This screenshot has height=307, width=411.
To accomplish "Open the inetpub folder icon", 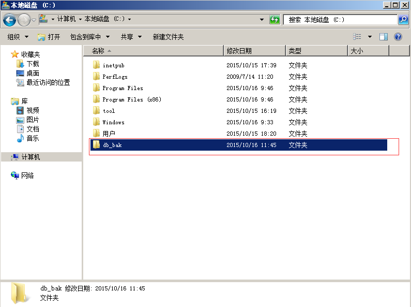I will pyautogui.click(x=96, y=65).
